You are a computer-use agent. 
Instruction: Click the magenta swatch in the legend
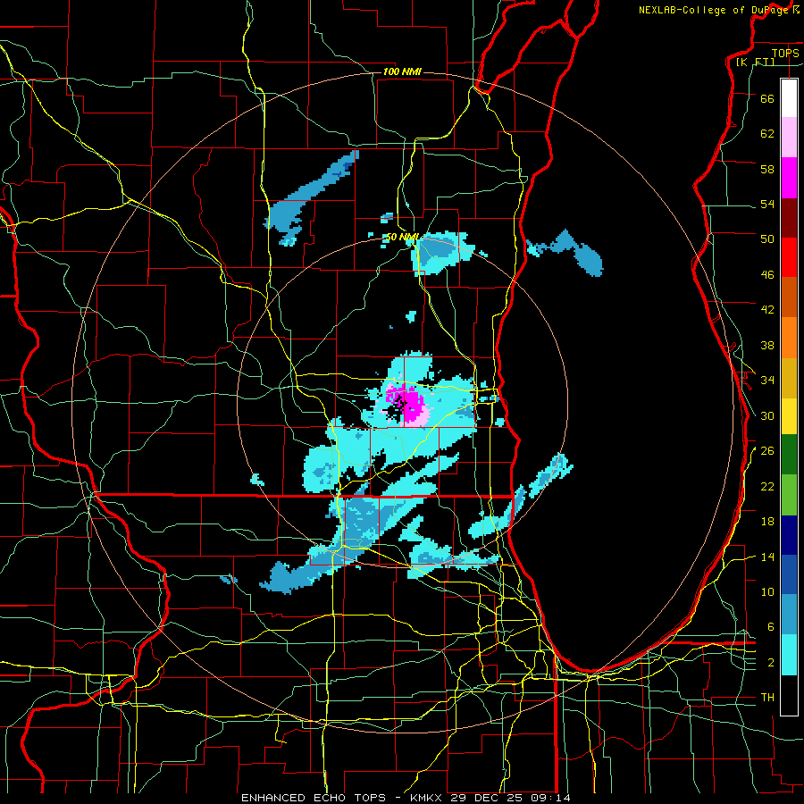789,178
